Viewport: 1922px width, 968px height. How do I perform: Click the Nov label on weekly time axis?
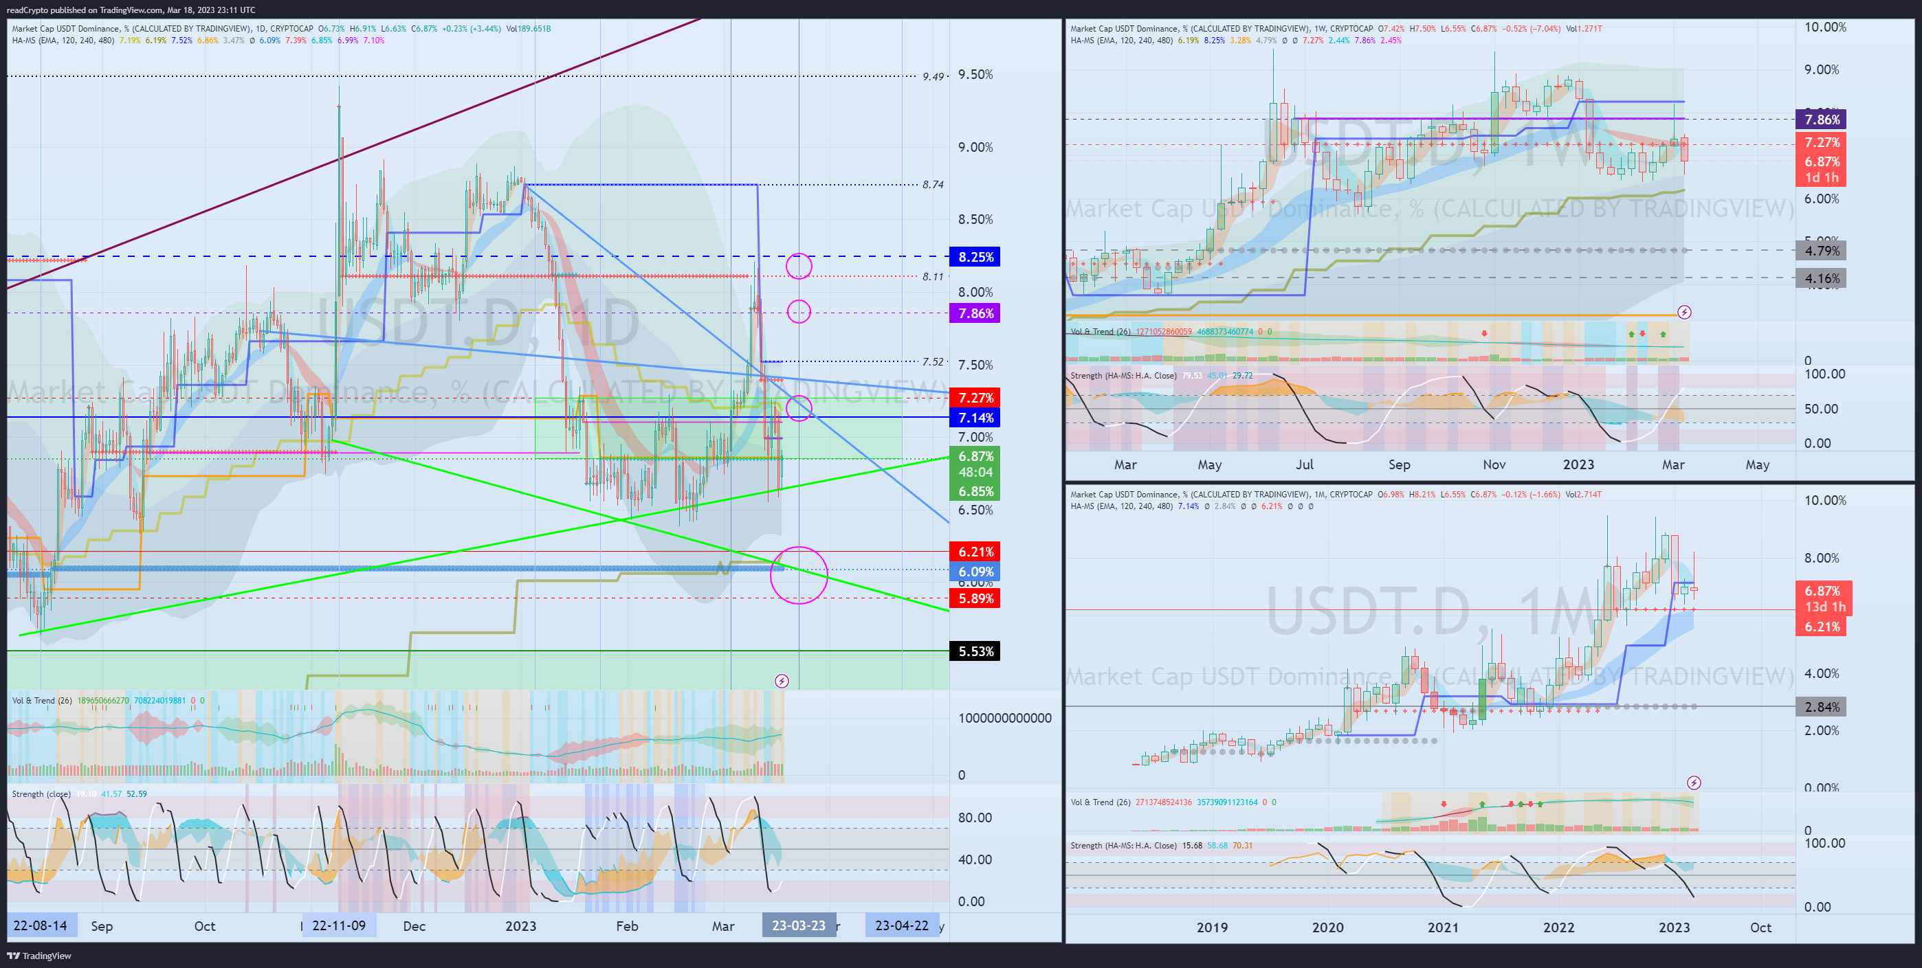(1494, 464)
